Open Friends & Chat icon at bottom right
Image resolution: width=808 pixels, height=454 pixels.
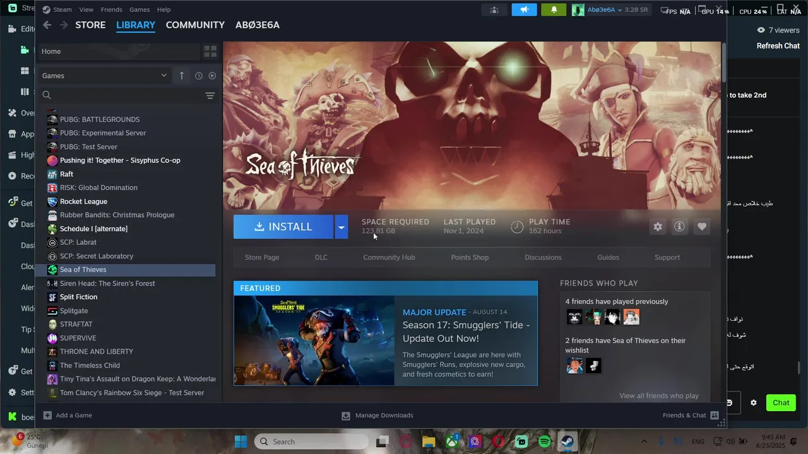click(715, 416)
